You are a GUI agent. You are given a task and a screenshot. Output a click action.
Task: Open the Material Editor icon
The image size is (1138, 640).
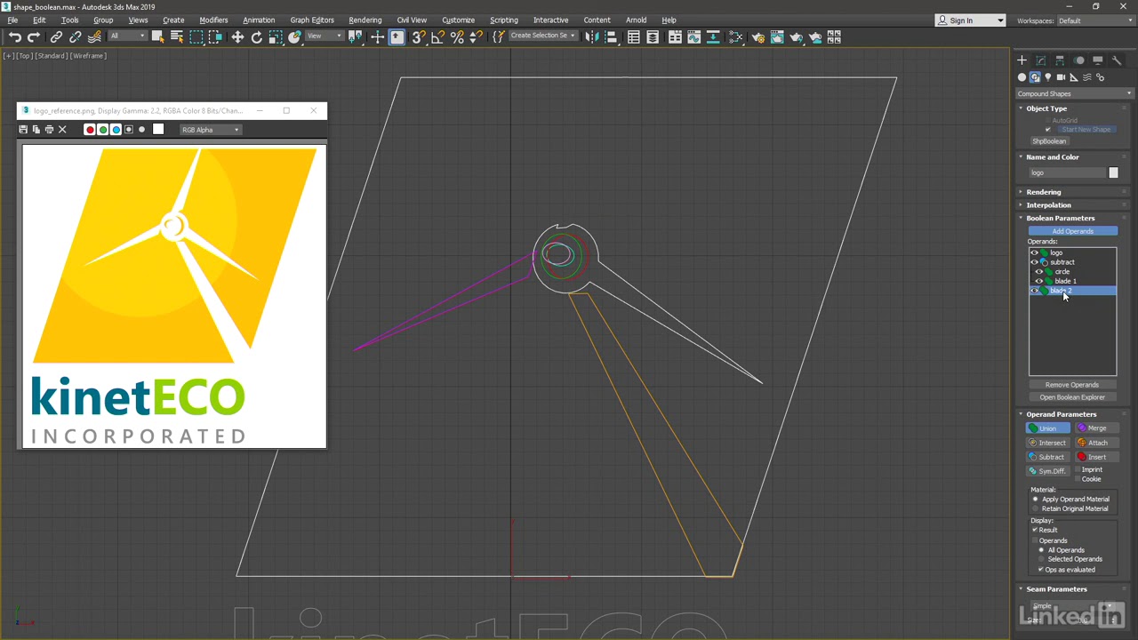(736, 36)
